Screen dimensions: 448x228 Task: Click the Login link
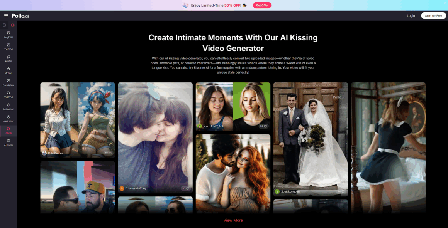pos(411,16)
